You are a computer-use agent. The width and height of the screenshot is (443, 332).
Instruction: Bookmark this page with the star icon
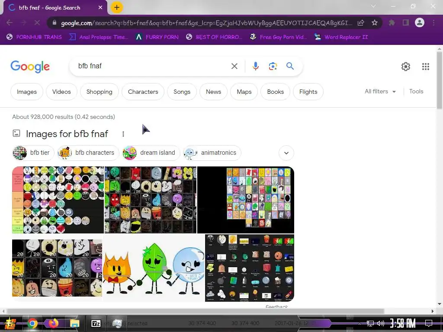click(x=375, y=22)
